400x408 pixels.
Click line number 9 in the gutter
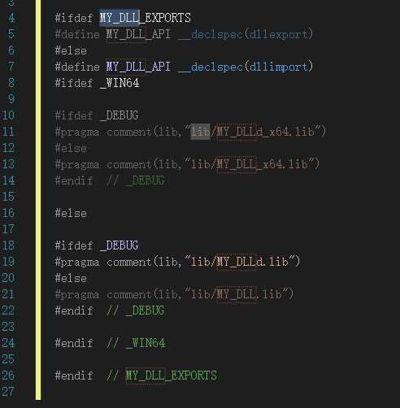11,99
